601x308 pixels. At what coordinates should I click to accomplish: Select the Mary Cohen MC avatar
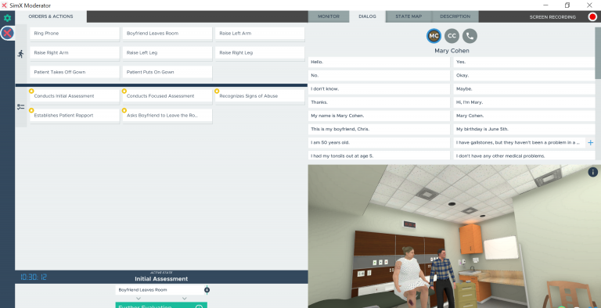(x=434, y=36)
